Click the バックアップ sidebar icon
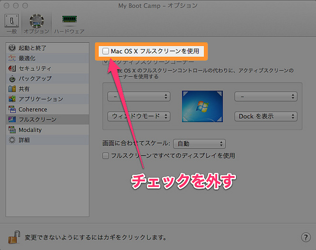 pos(12,79)
